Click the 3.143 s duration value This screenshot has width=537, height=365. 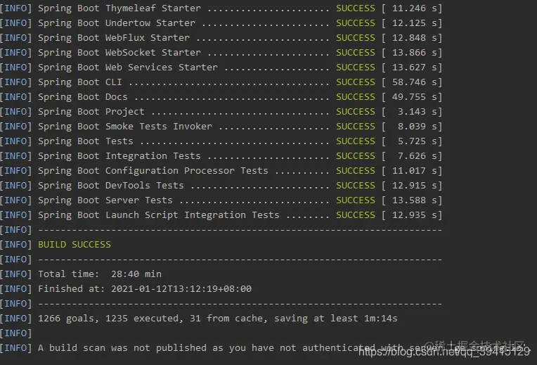point(417,112)
